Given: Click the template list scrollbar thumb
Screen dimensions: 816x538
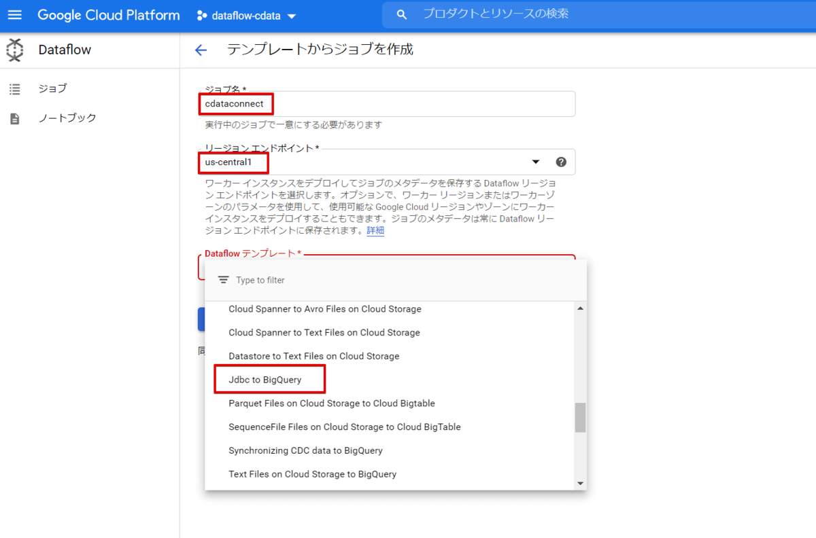Looking at the screenshot, I should coord(580,418).
